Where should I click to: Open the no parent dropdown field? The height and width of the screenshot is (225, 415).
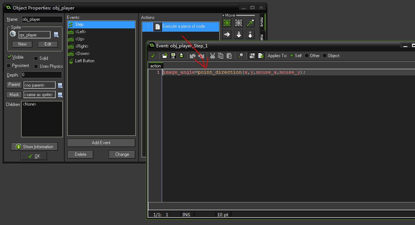pos(39,85)
